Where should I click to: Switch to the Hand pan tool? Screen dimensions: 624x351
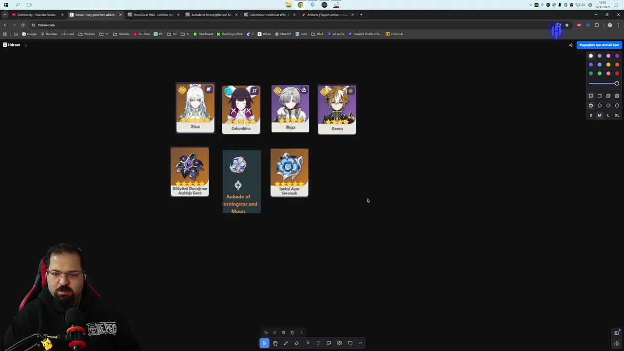coord(275,343)
